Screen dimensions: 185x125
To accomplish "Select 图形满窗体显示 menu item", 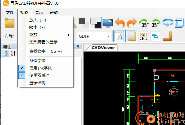I will point(45,42).
